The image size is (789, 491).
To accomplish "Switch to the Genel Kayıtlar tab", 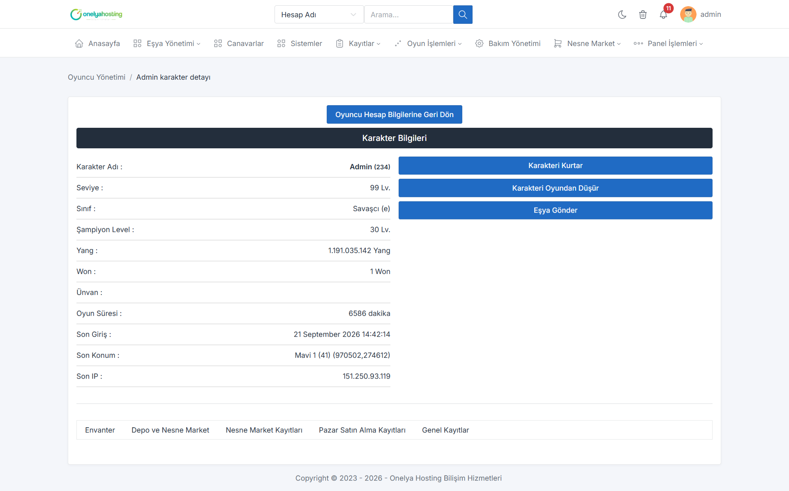I will point(445,430).
